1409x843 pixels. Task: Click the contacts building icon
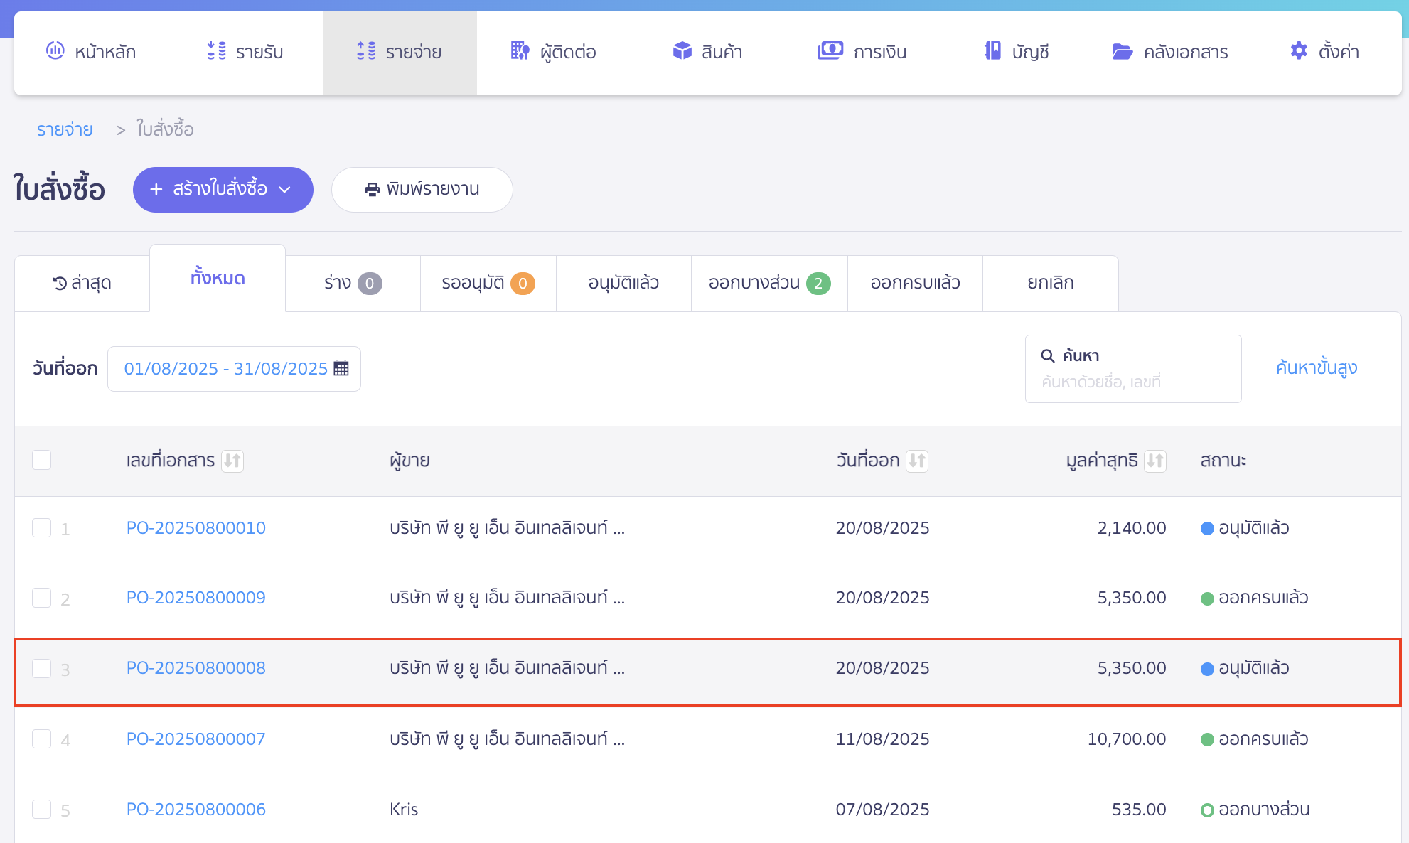[x=520, y=51]
